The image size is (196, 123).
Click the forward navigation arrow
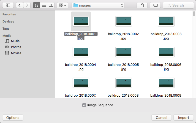click(27, 5)
